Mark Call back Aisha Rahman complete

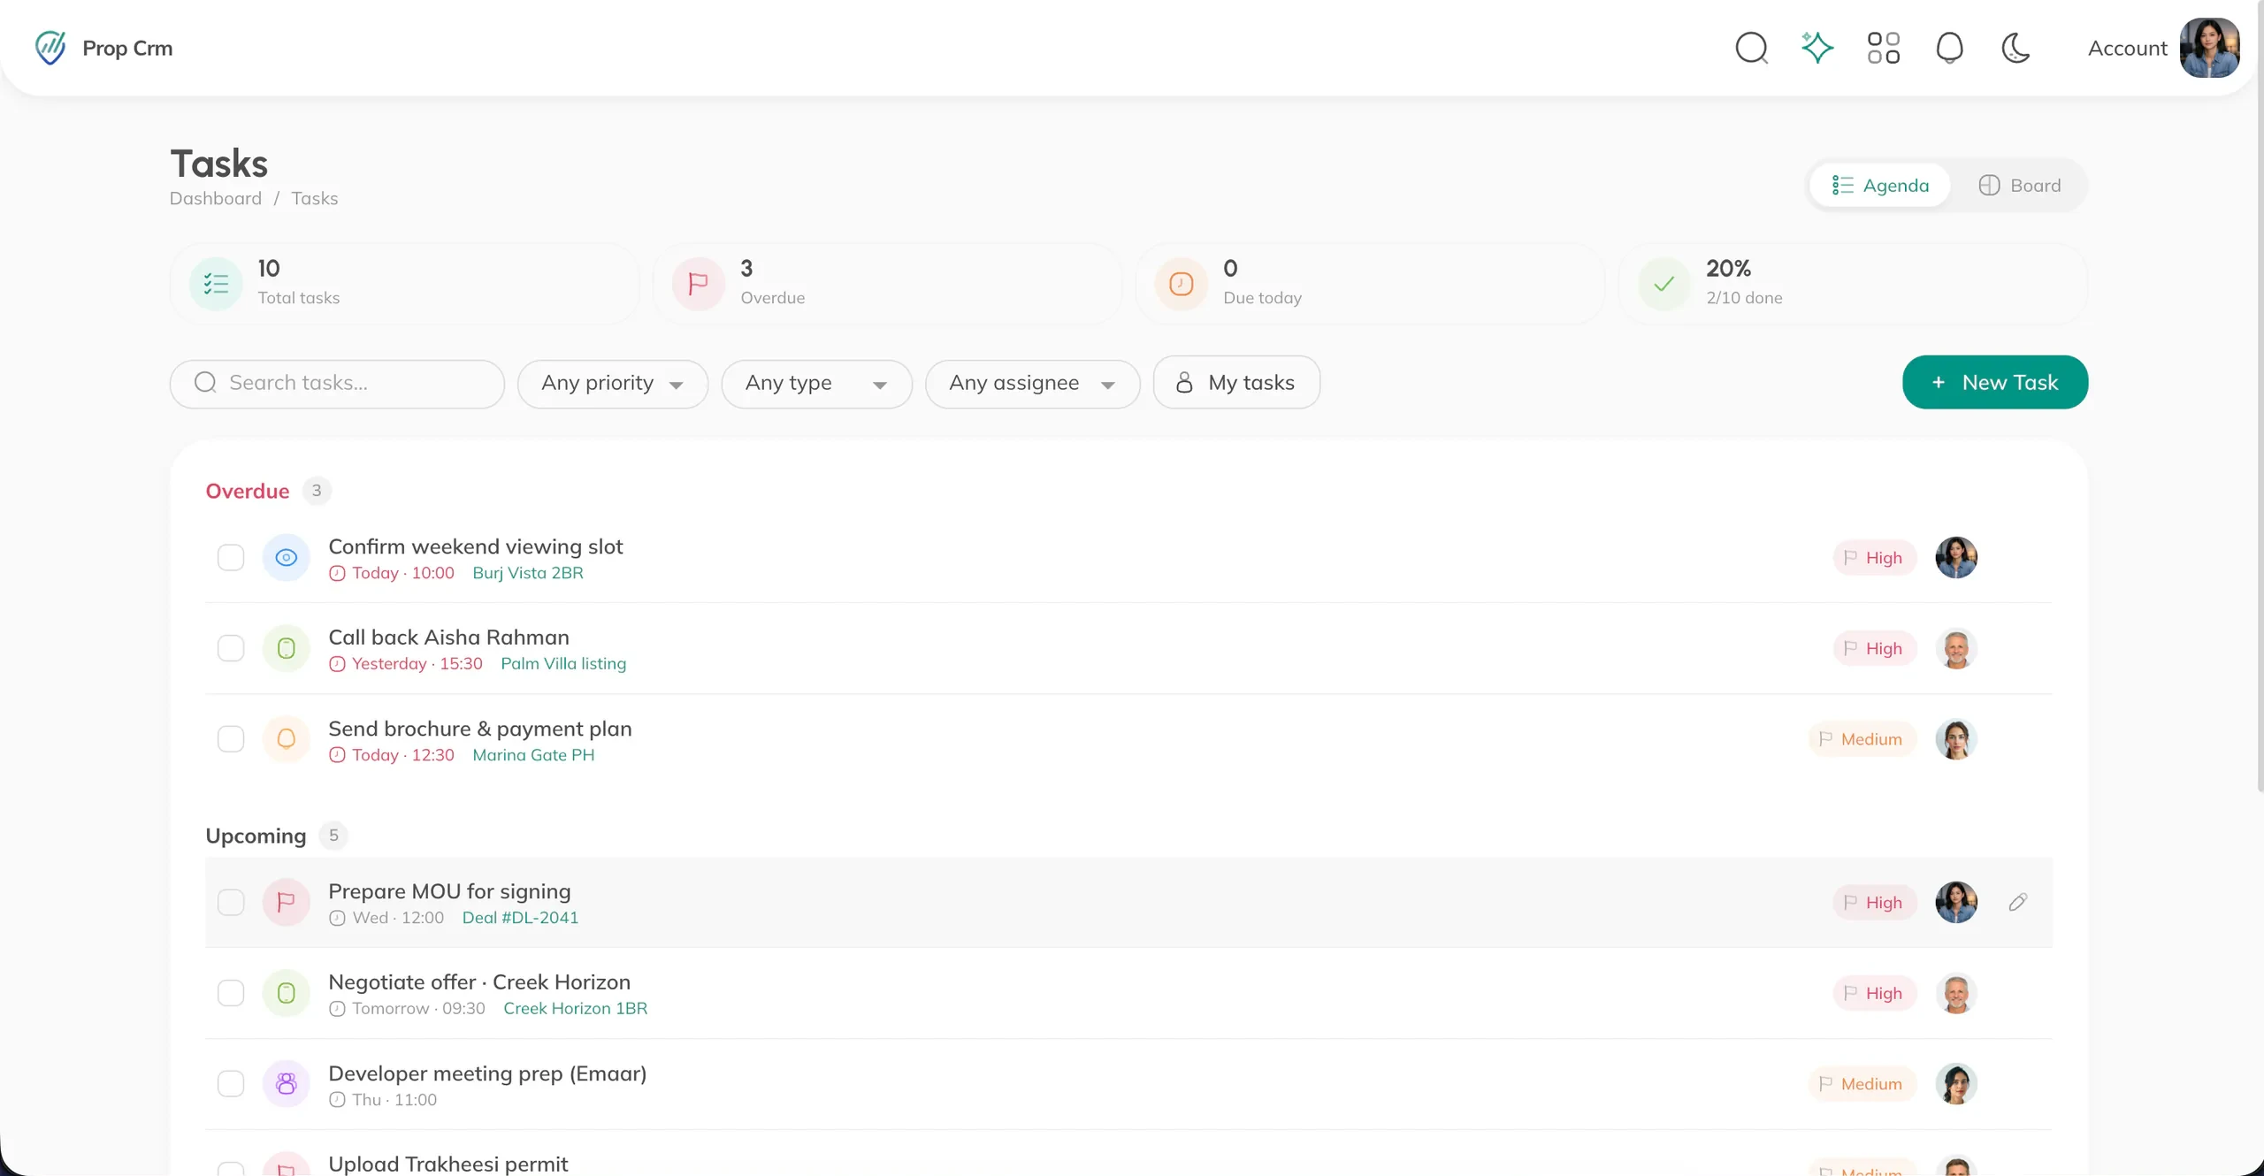click(x=231, y=648)
